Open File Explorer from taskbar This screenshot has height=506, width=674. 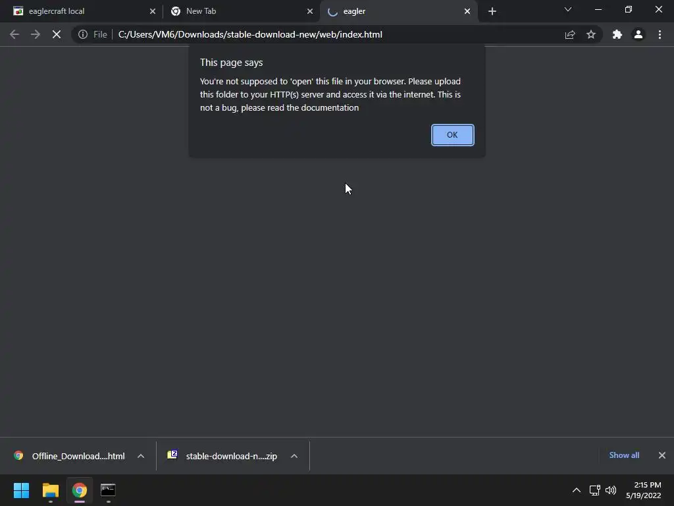[50, 490]
